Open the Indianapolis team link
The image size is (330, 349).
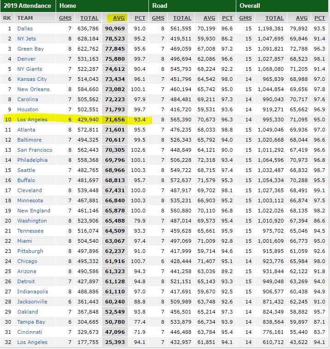pos(33,292)
